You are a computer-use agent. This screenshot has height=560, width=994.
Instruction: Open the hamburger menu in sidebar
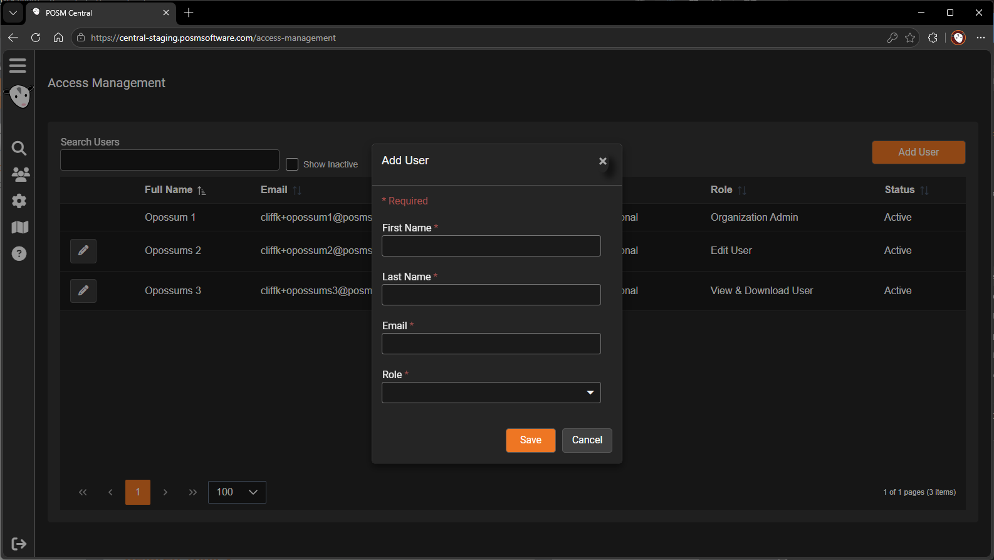coord(18,65)
